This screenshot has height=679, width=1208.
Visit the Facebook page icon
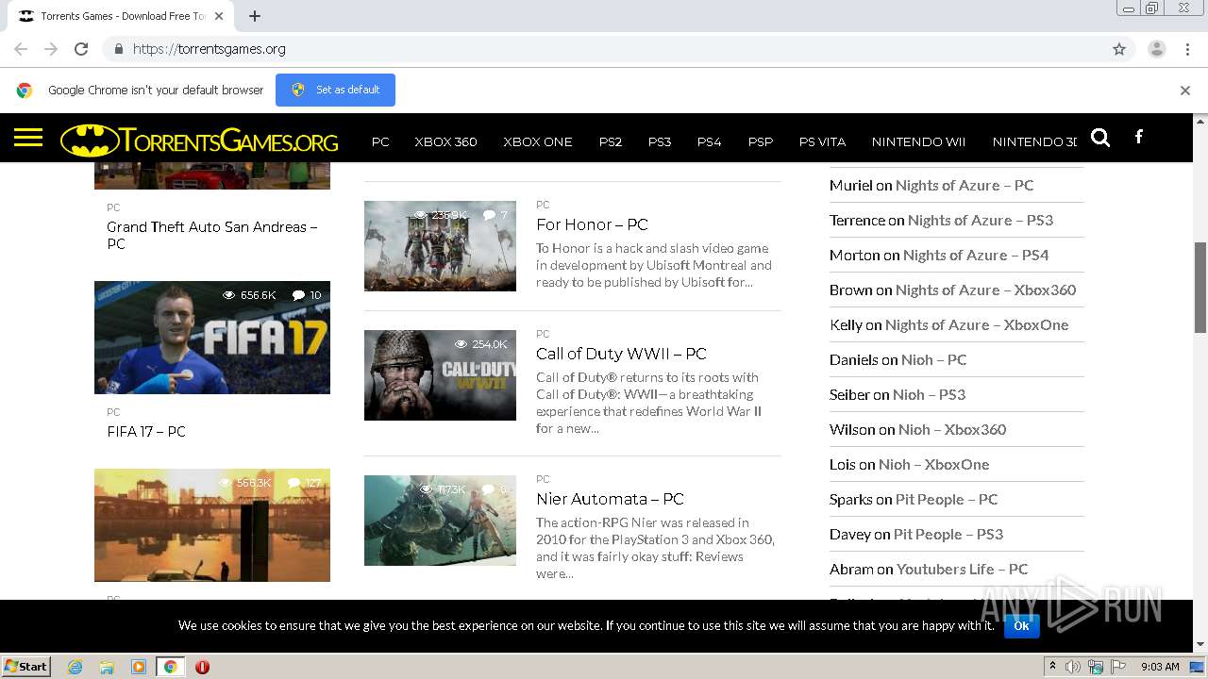[1139, 137]
